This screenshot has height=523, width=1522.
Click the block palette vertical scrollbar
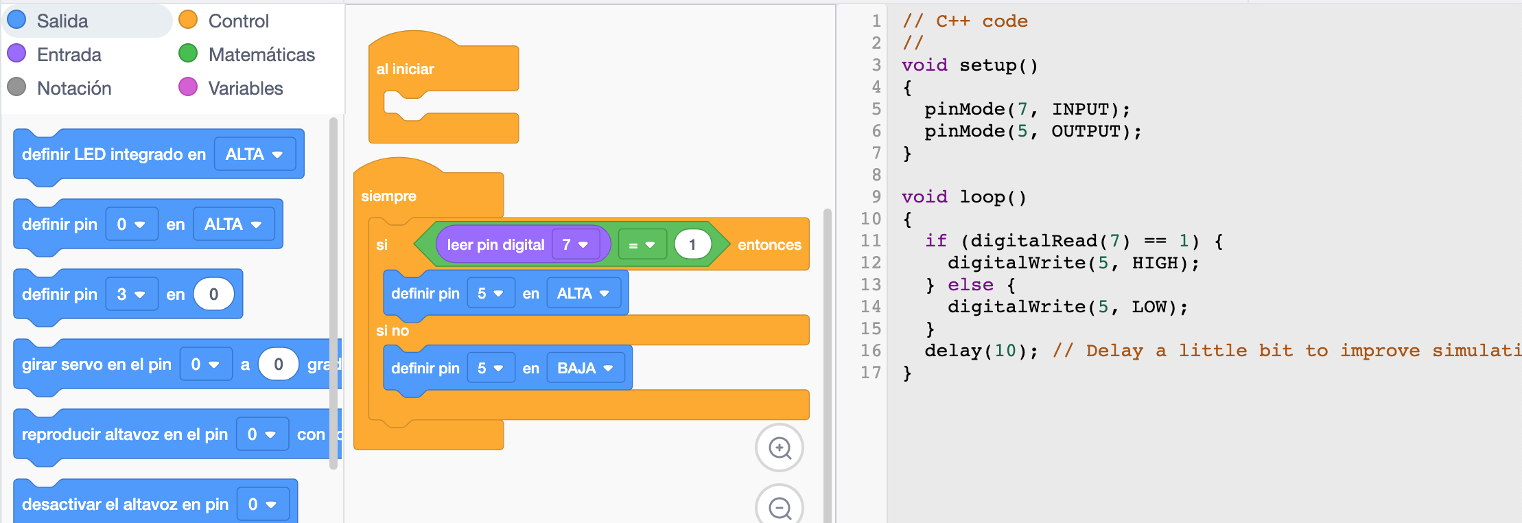(333, 294)
